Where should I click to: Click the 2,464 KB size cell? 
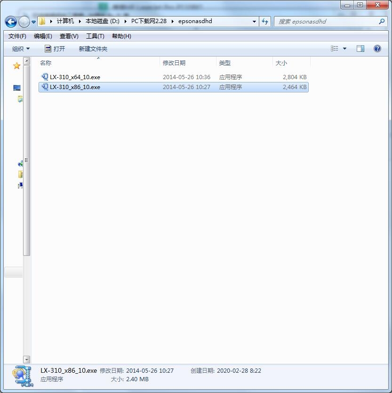point(295,87)
